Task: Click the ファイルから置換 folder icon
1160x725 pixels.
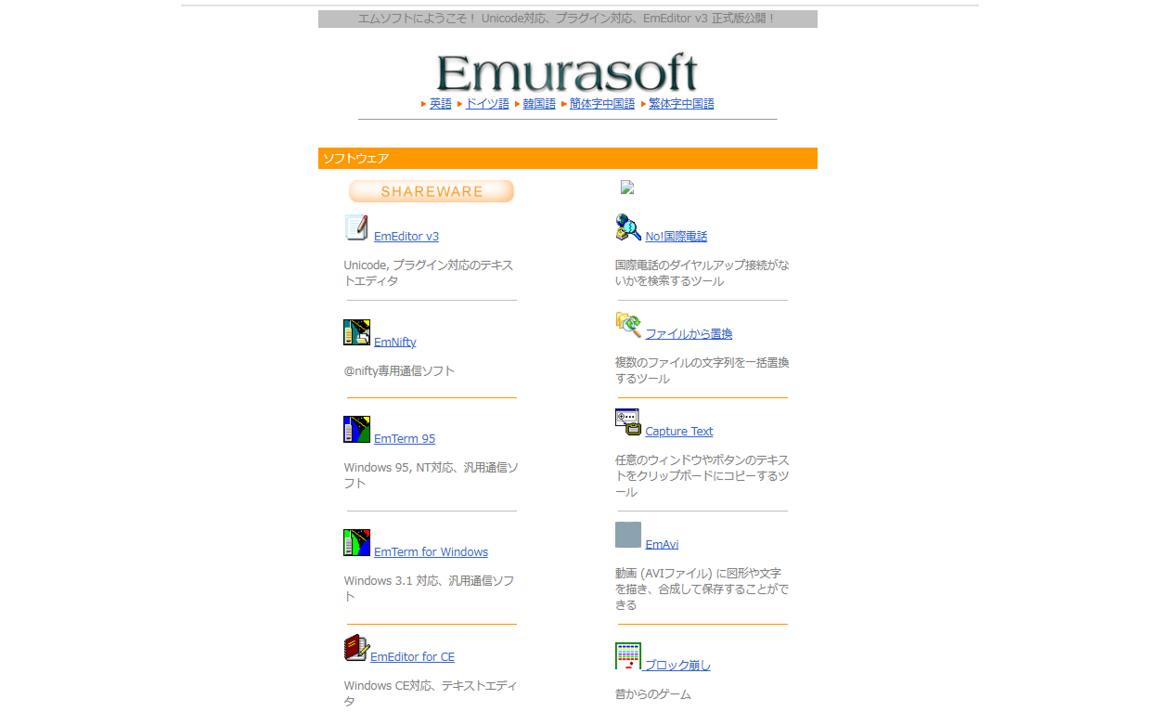Action: (628, 325)
